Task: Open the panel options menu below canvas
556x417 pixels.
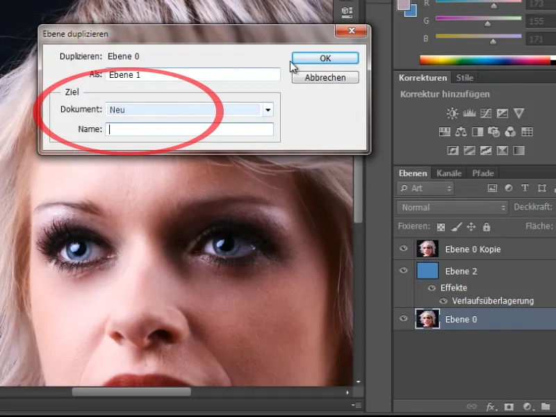Action: click(356, 405)
